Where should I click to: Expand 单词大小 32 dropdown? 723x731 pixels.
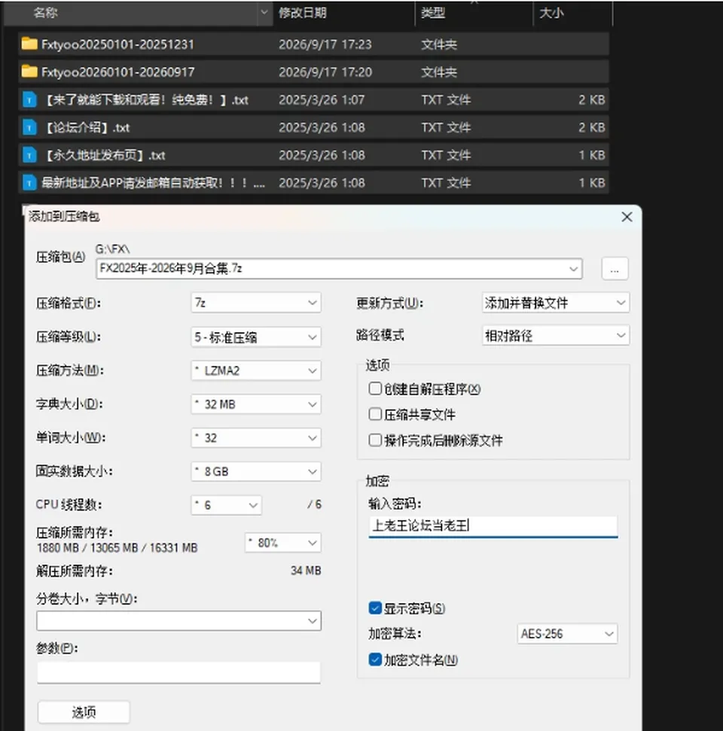256,437
